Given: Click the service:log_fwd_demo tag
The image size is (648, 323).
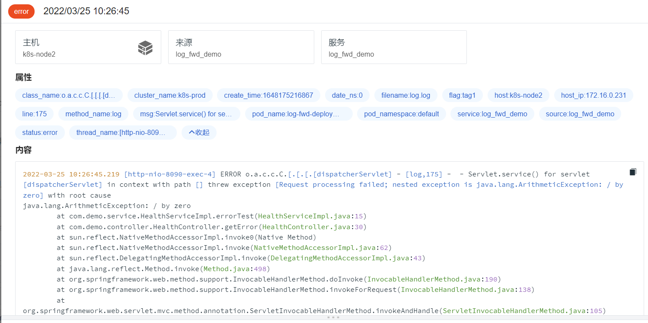Looking at the screenshot, I should (492, 114).
